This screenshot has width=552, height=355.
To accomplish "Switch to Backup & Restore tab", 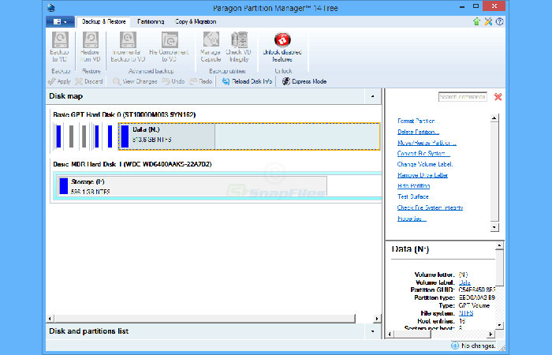I will point(103,22).
